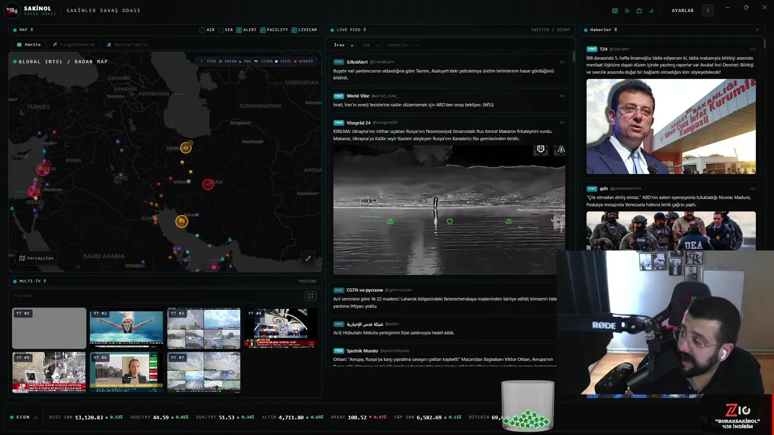Click the warning icon on Visegrád video

560,149
